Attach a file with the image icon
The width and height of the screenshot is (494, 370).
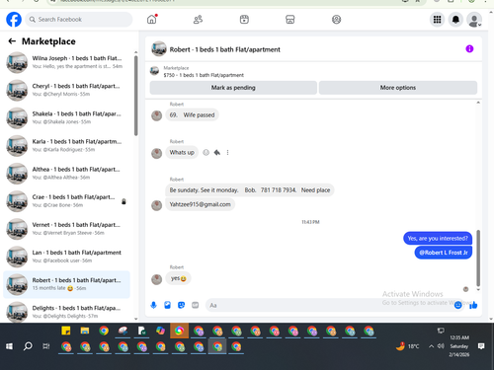point(167,305)
